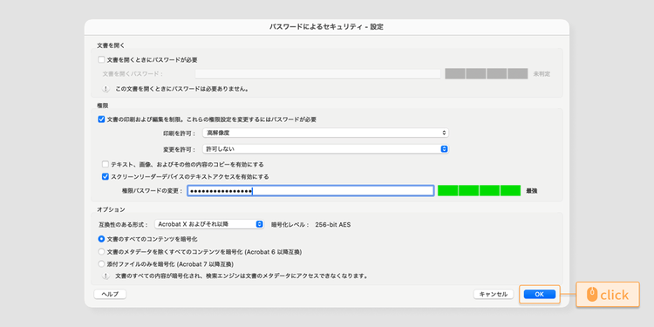The height and width of the screenshot is (327, 654).
Task: Click the 文書を開くパスワード input field
Action: click(317, 74)
